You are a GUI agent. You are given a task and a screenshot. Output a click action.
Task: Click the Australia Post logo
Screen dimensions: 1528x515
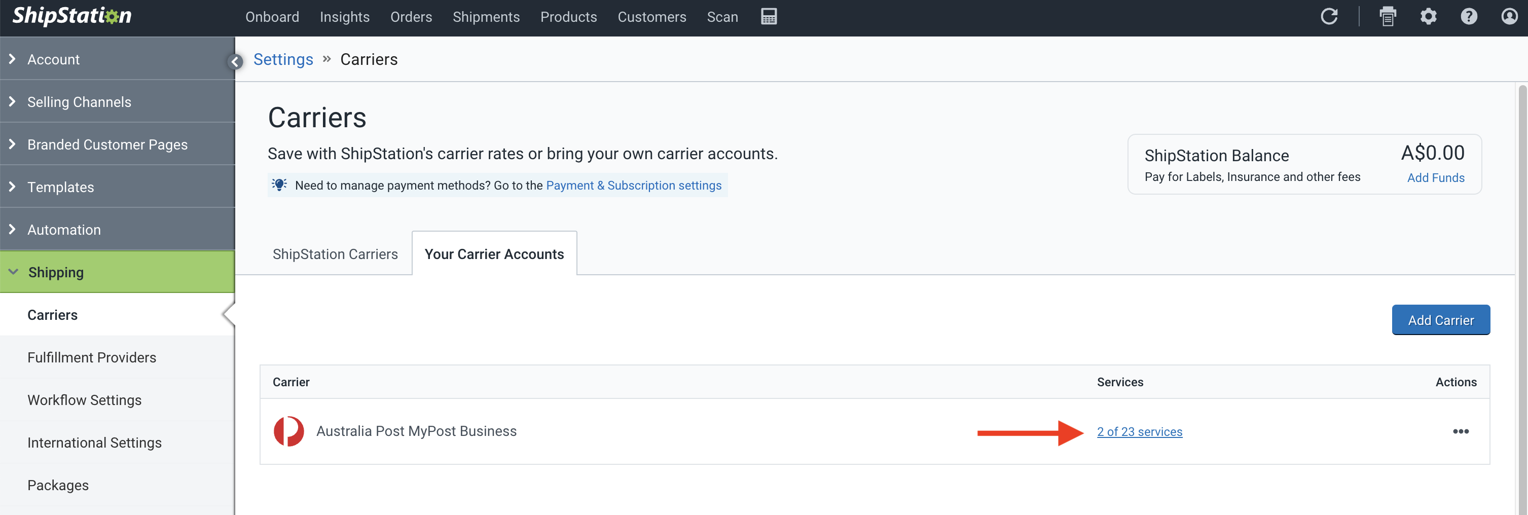[x=288, y=431]
